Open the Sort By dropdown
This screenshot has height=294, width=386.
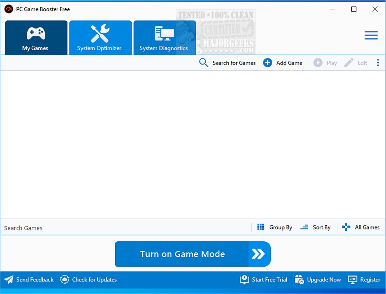[x=322, y=227]
